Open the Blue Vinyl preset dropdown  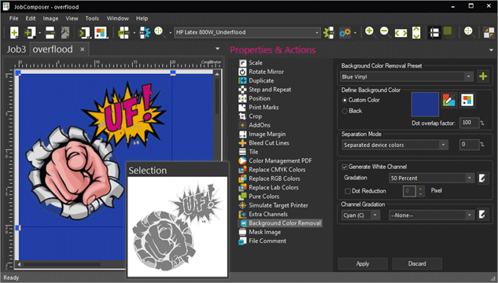click(x=407, y=76)
